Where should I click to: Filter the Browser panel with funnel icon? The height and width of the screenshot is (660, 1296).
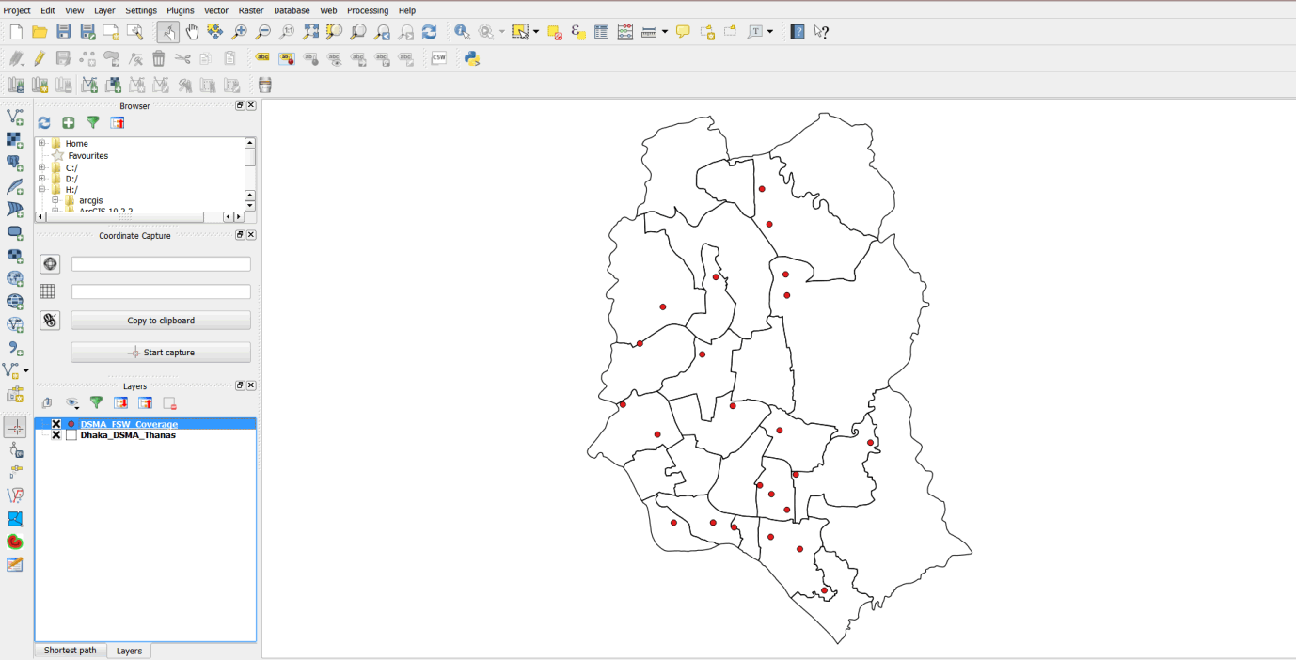tap(93, 123)
